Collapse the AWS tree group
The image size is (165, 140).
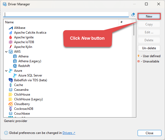coord(6,52)
